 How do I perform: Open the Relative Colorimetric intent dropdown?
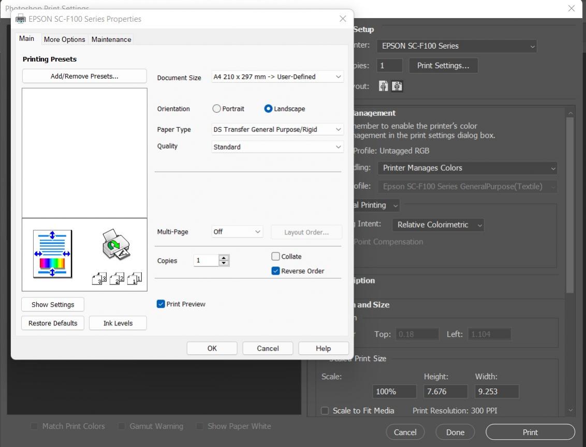click(x=438, y=225)
